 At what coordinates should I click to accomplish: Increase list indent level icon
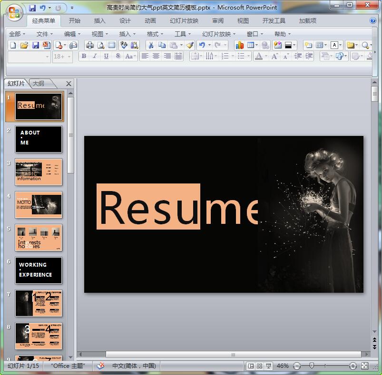[309, 57]
